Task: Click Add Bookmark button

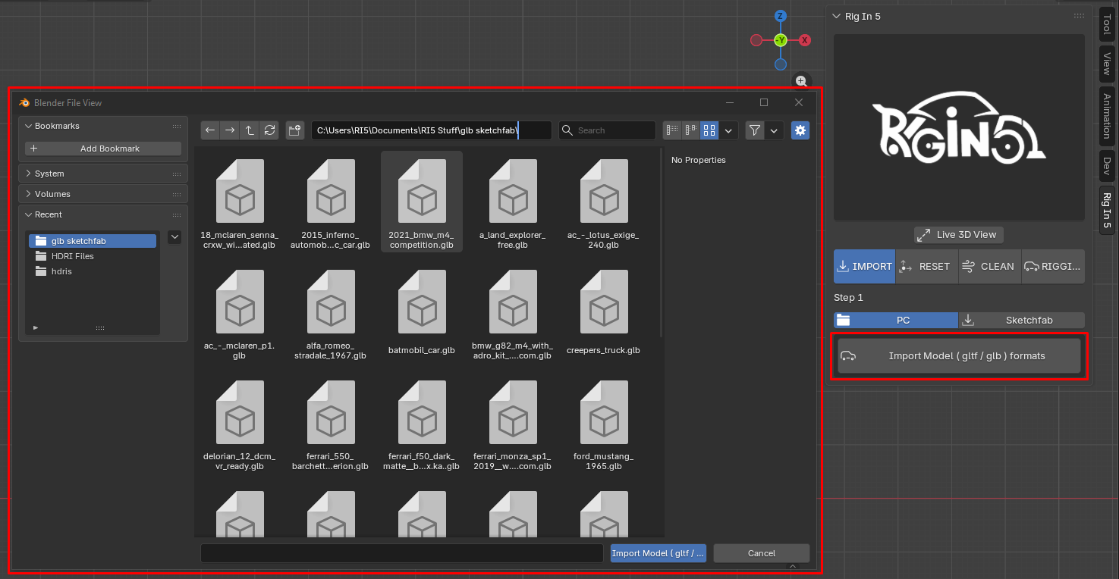Action: tap(103, 149)
